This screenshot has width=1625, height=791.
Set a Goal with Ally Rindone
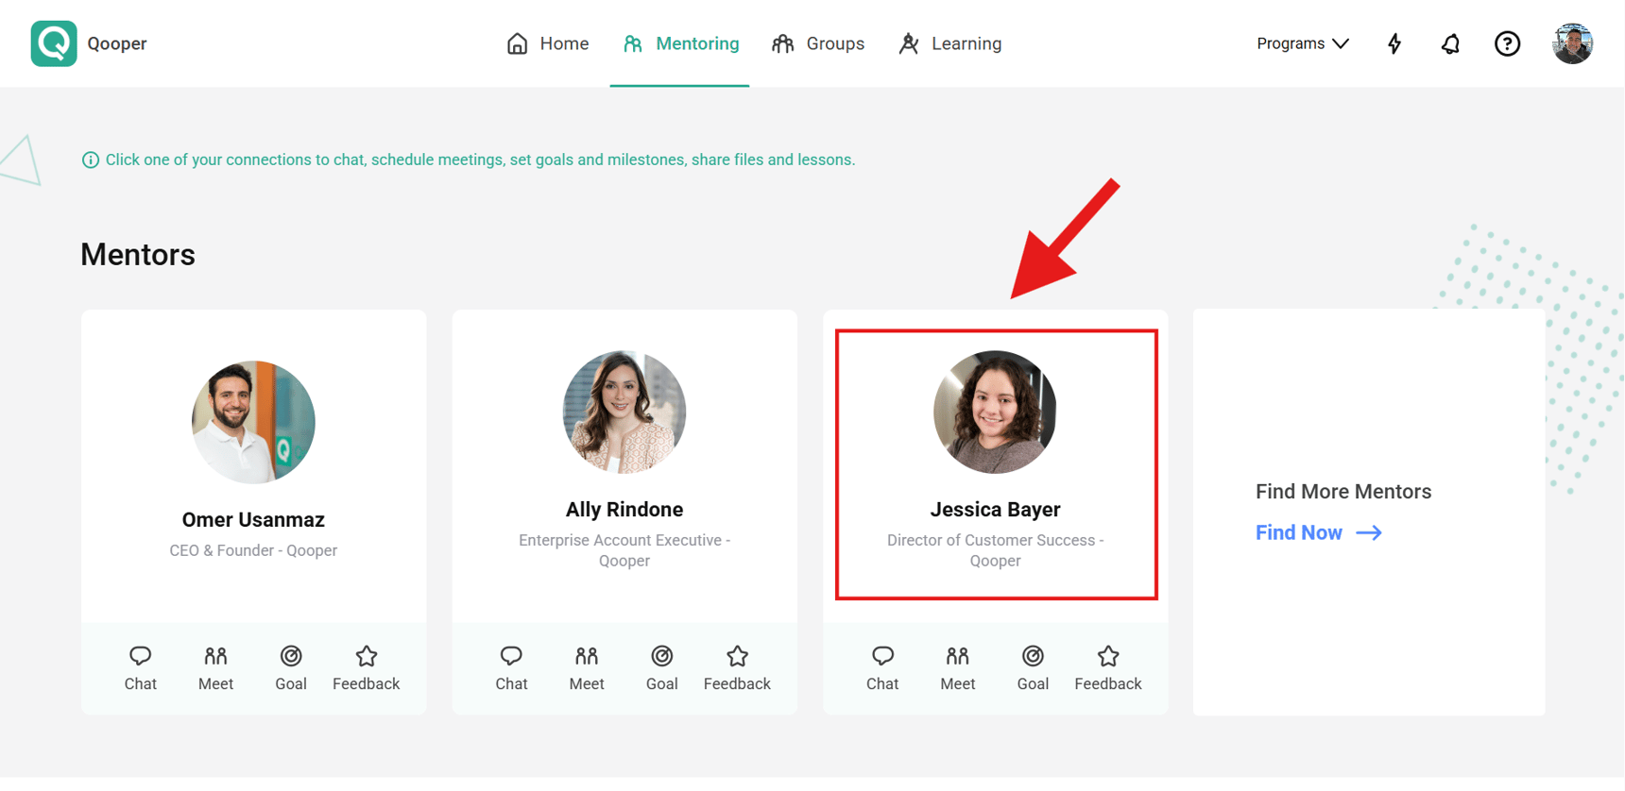(661, 667)
